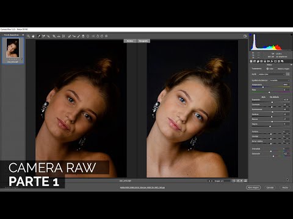
Task: Switch to the Antes view label
Action: (x=130, y=41)
